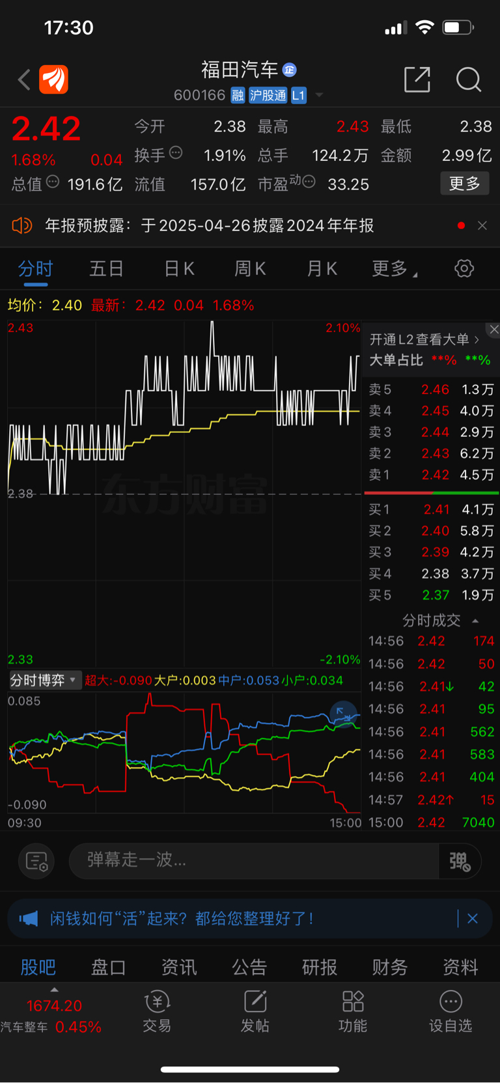Close the L2 large order panel
Viewport: 500px width, 1083px height.
coord(494,330)
